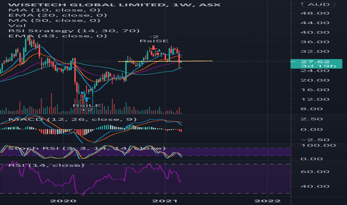This screenshot has width=347, height=205.
Task: Click the 60.00 RSI axis label
Action: [x=315, y=172]
